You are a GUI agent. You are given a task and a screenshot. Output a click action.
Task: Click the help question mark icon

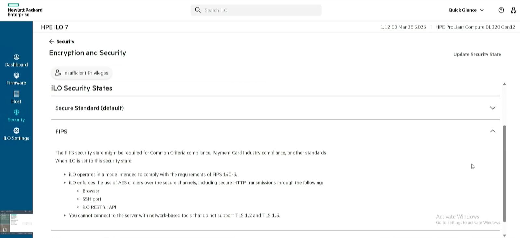point(501,10)
